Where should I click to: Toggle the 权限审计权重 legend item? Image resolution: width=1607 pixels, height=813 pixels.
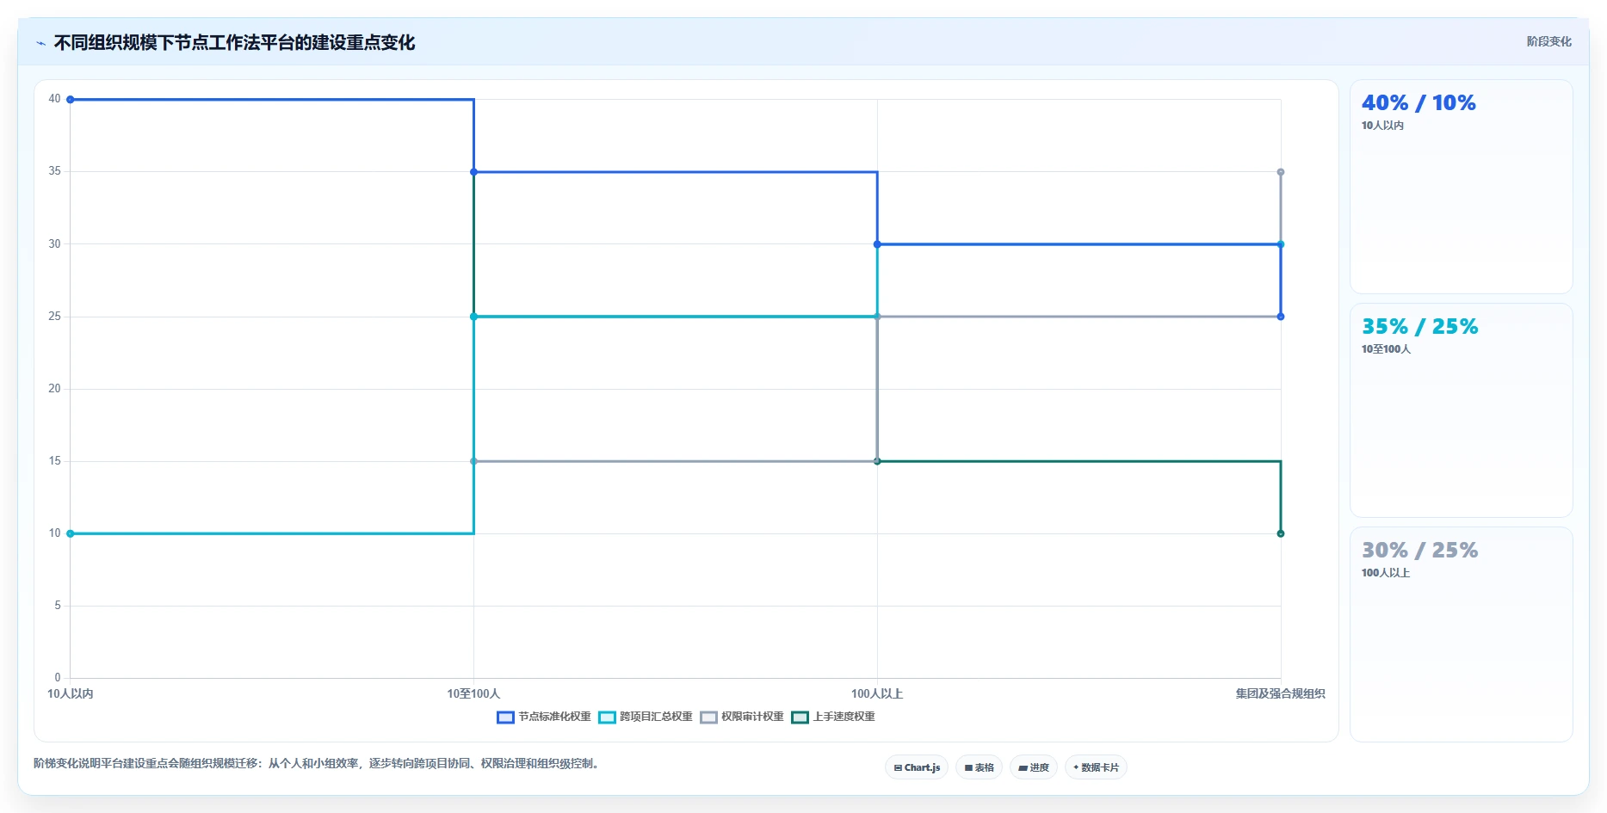pyautogui.click(x=742, y=717)
